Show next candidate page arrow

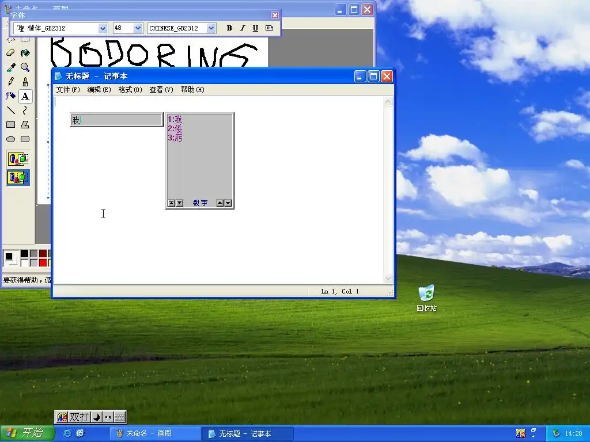click(228, 203)
